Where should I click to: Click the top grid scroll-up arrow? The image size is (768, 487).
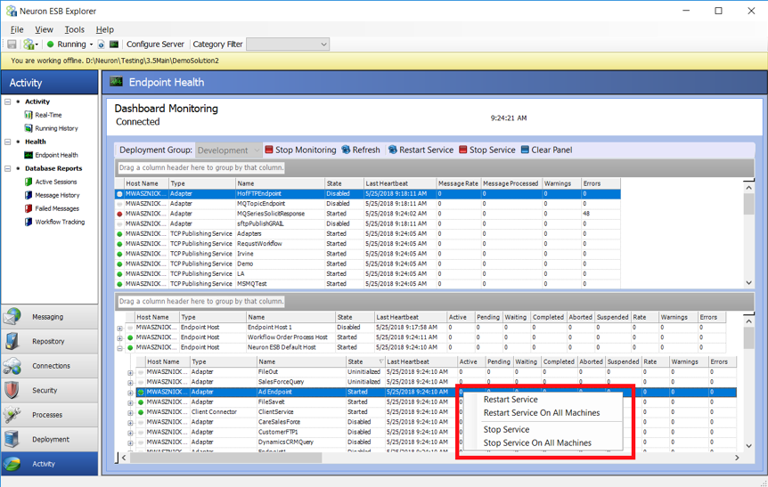748,188
